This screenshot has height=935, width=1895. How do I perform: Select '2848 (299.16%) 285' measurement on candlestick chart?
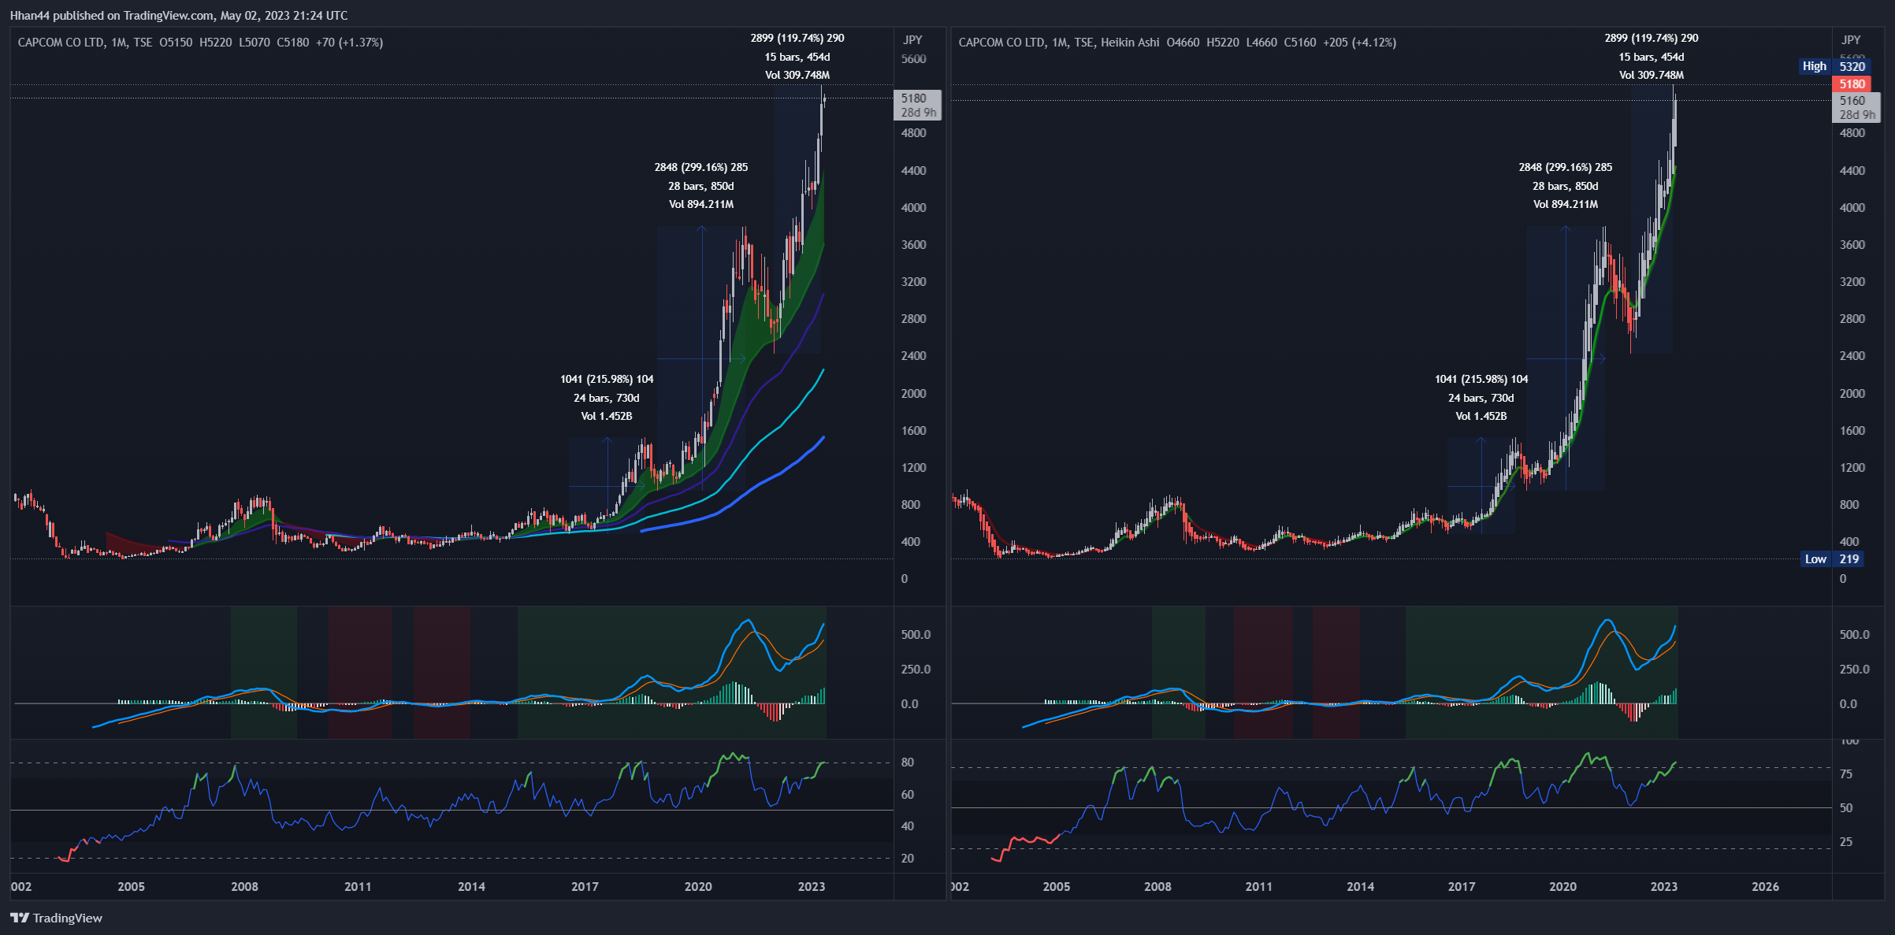pyautogui.click(x=701, y=167)
